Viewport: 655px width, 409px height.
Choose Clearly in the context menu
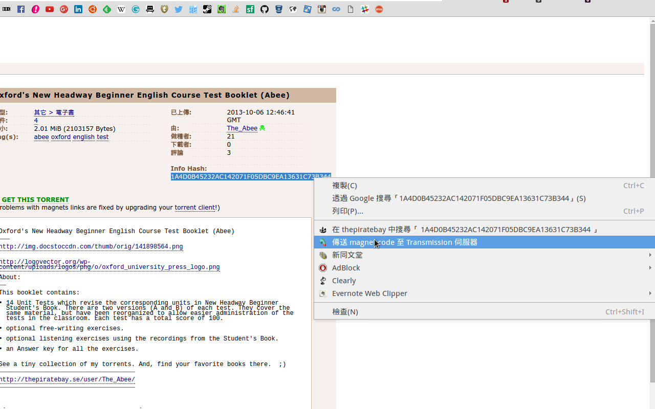point(484,281)
